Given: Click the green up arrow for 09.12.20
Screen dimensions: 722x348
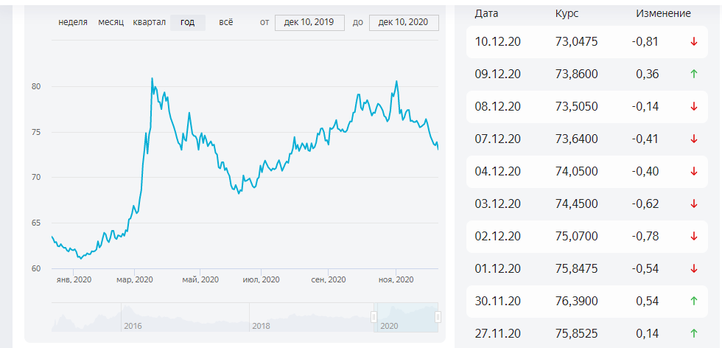Looking at the screenshot, I should coord(693,74).
